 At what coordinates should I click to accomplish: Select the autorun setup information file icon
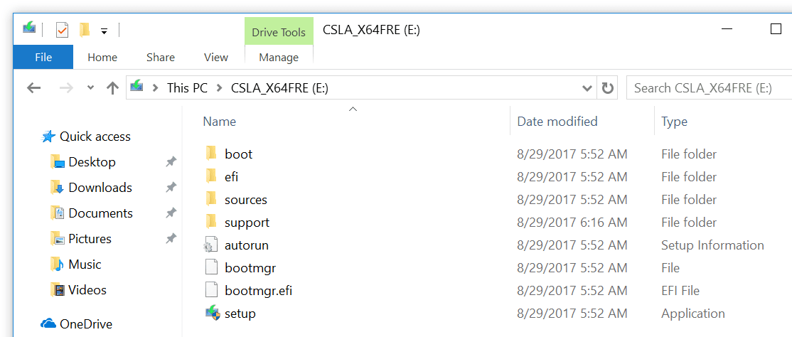[x=210, y=245]
